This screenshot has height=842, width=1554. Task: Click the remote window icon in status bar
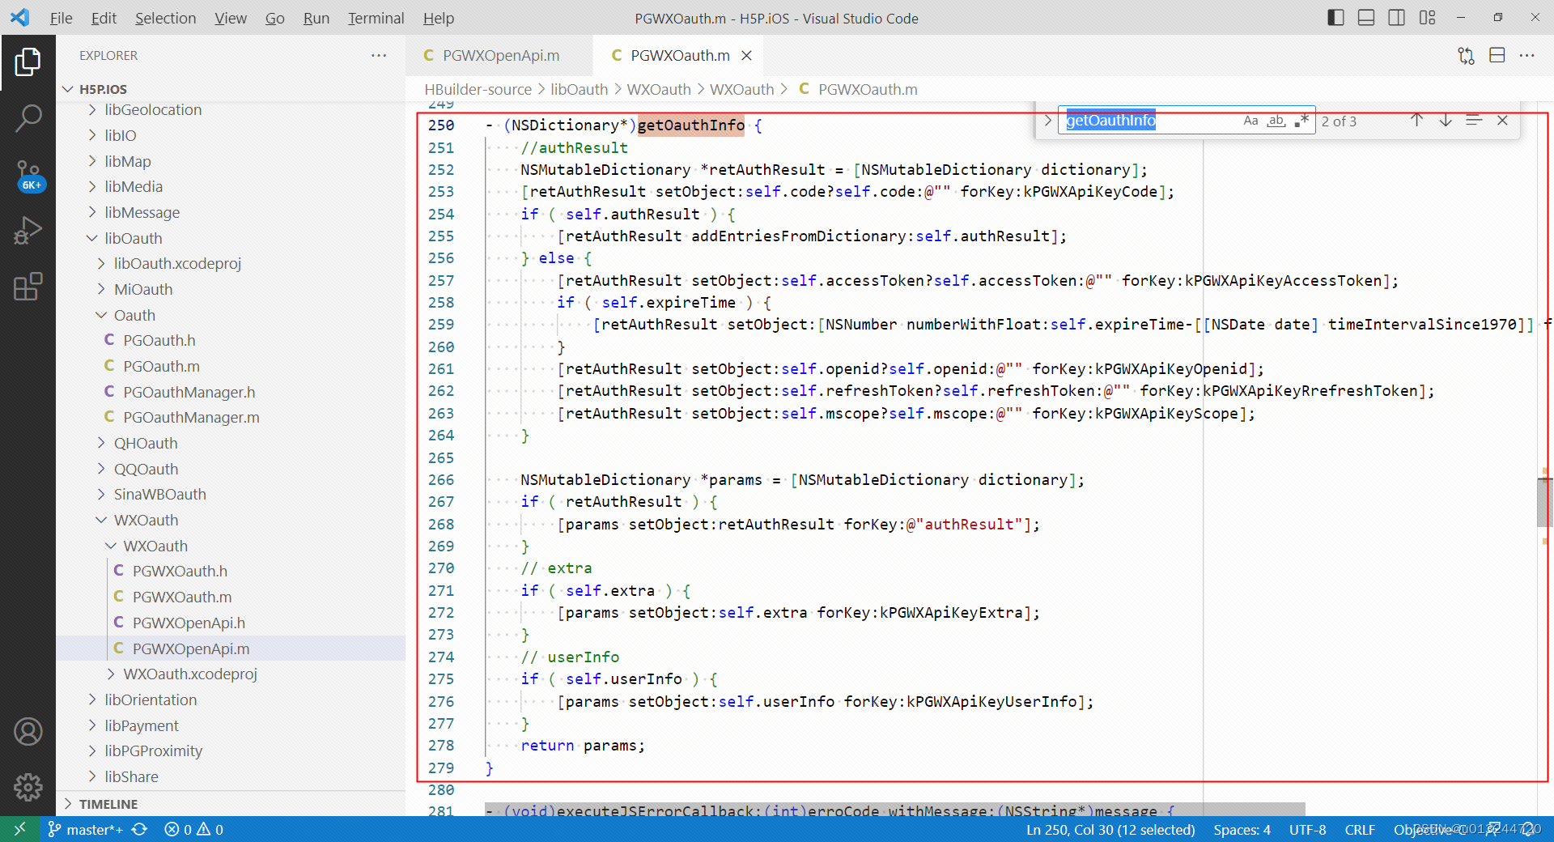19,829
